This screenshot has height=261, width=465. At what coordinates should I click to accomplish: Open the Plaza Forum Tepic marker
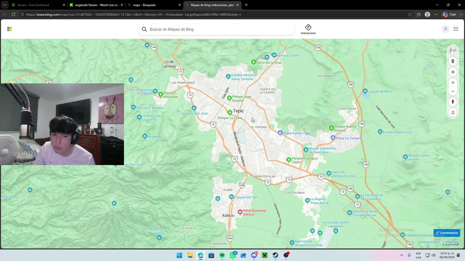pos(280,133)
